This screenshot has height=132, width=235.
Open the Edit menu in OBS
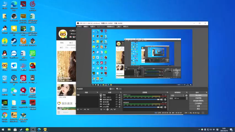coord(86,27)
